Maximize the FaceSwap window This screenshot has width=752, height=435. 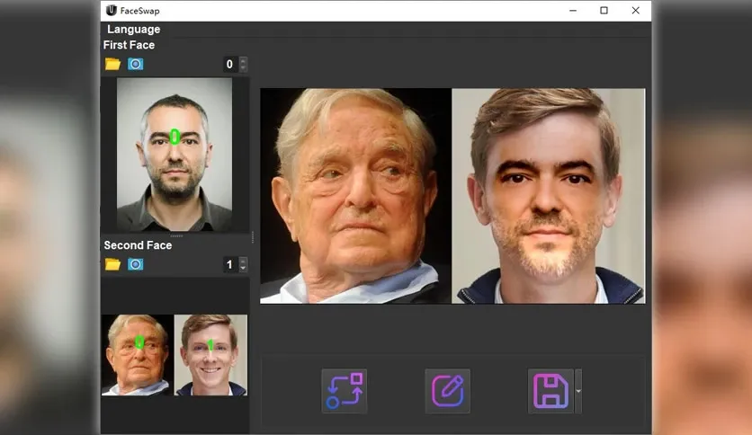(x=604, y=11)
